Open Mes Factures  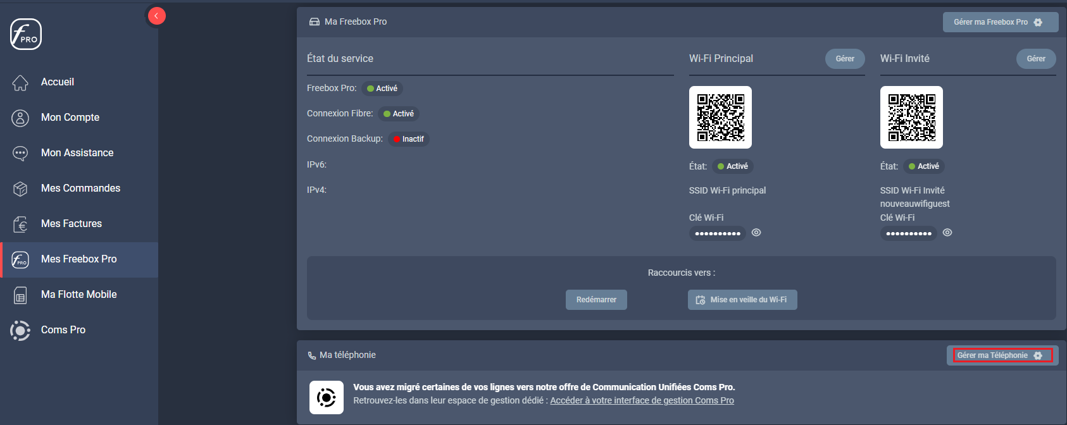[72, 224]
